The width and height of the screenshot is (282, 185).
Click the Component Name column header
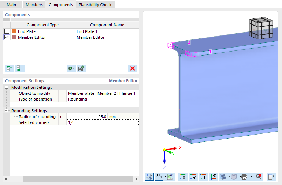tap(107, 25)
